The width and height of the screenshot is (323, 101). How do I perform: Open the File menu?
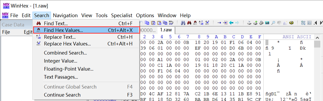tap(14, 15)
